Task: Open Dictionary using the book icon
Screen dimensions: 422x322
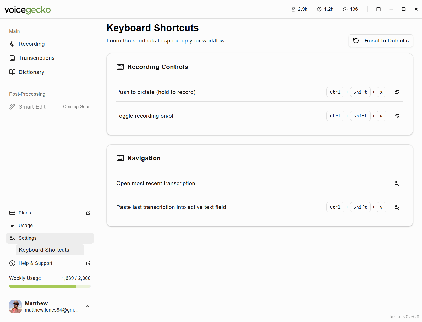Action: pos(12,72)
